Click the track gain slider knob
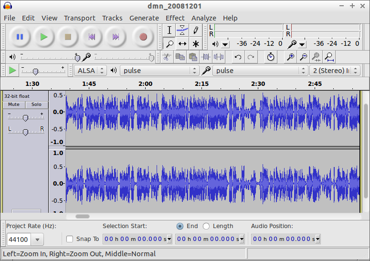 [x=25, y=118]
